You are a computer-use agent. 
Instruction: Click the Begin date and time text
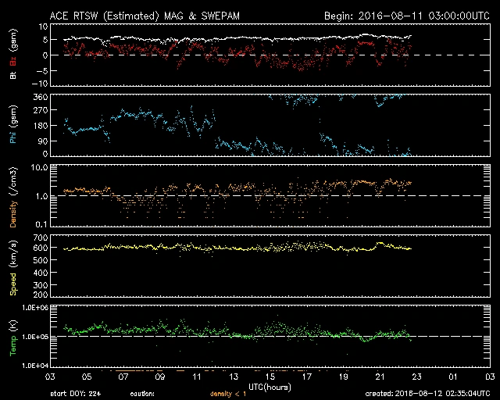(x=406, y=15)
